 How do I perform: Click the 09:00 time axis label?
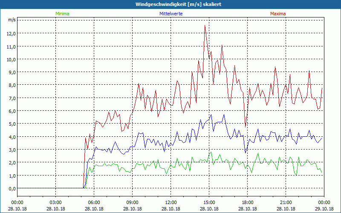point(133,203)
